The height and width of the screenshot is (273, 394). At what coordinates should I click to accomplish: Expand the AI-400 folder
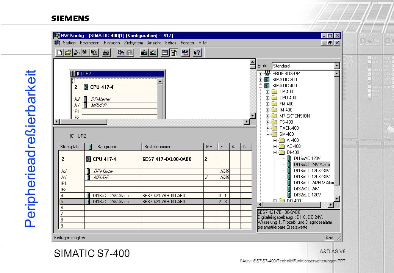point(275,140)
